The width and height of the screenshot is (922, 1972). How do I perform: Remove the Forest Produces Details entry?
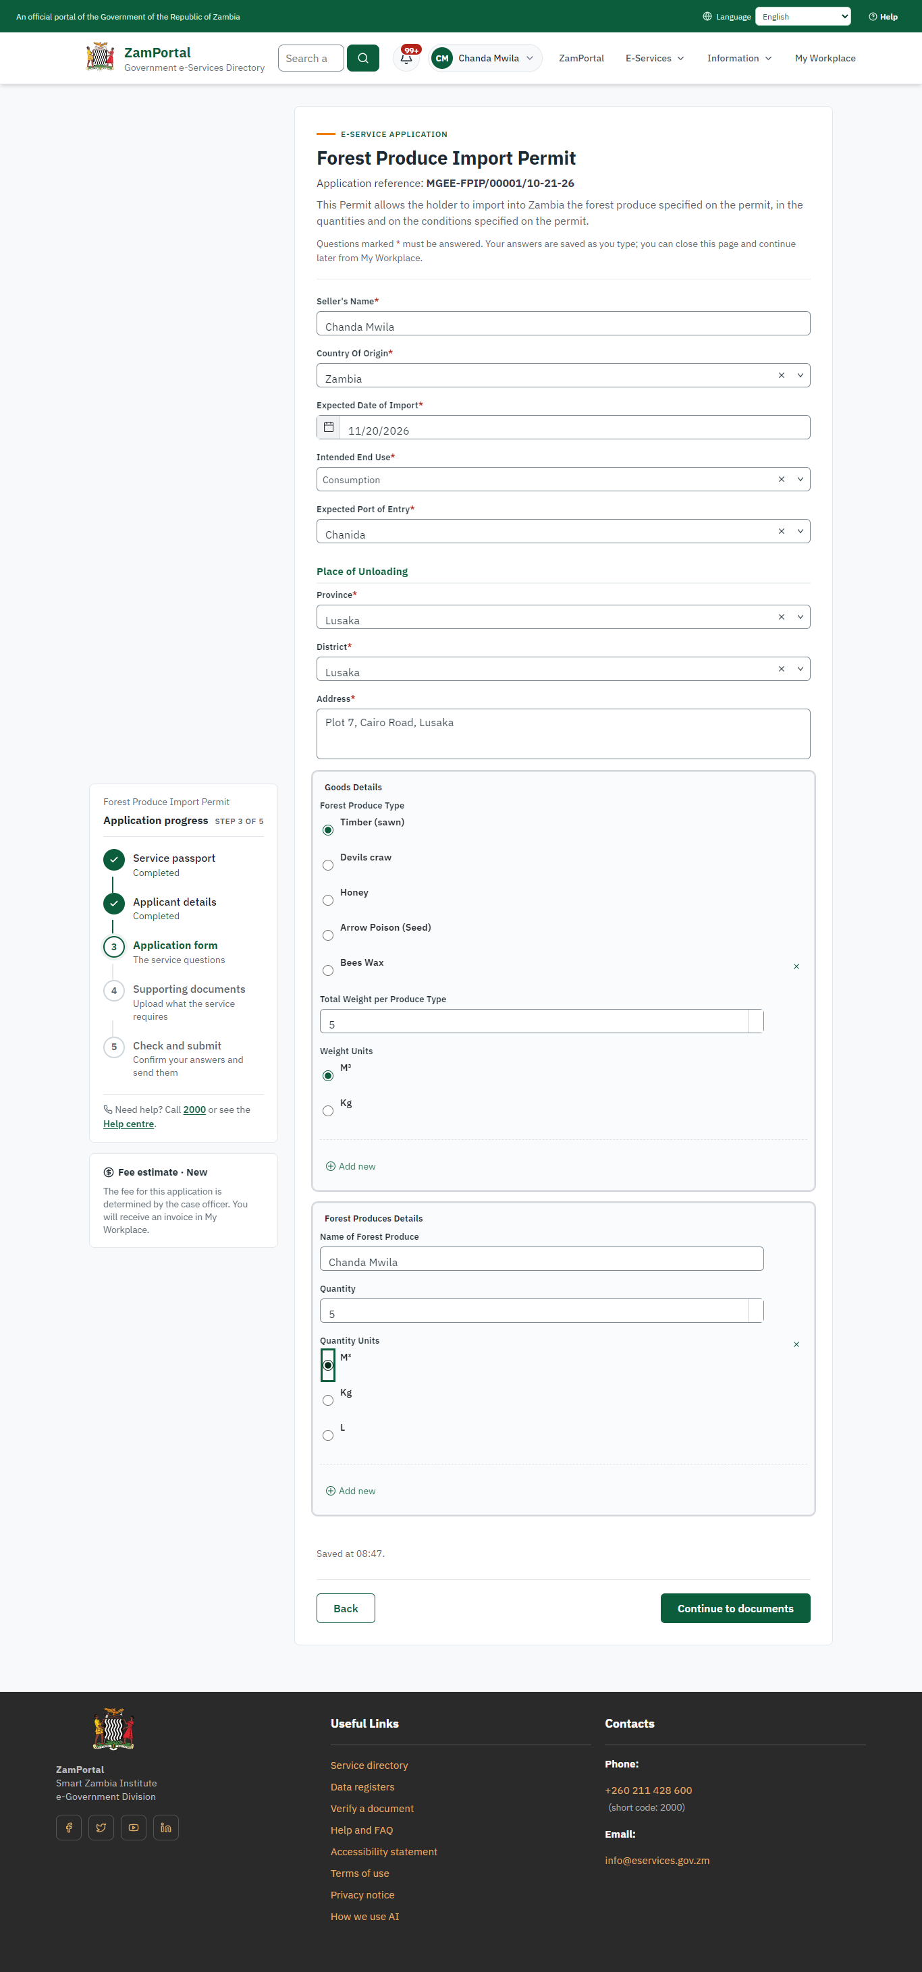click(x=796, y=1344)
